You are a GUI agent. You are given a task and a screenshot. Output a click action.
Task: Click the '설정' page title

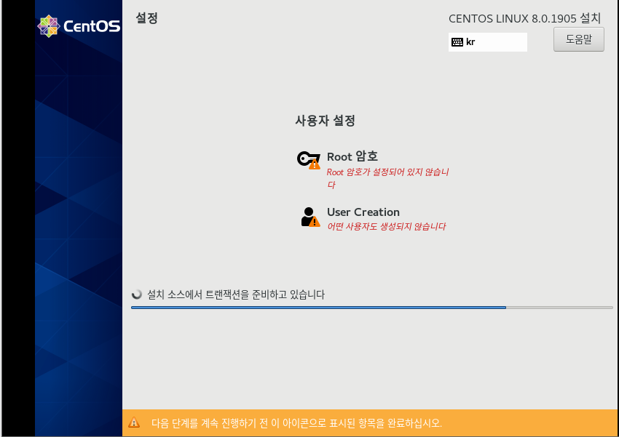click(x=146, y=17)
